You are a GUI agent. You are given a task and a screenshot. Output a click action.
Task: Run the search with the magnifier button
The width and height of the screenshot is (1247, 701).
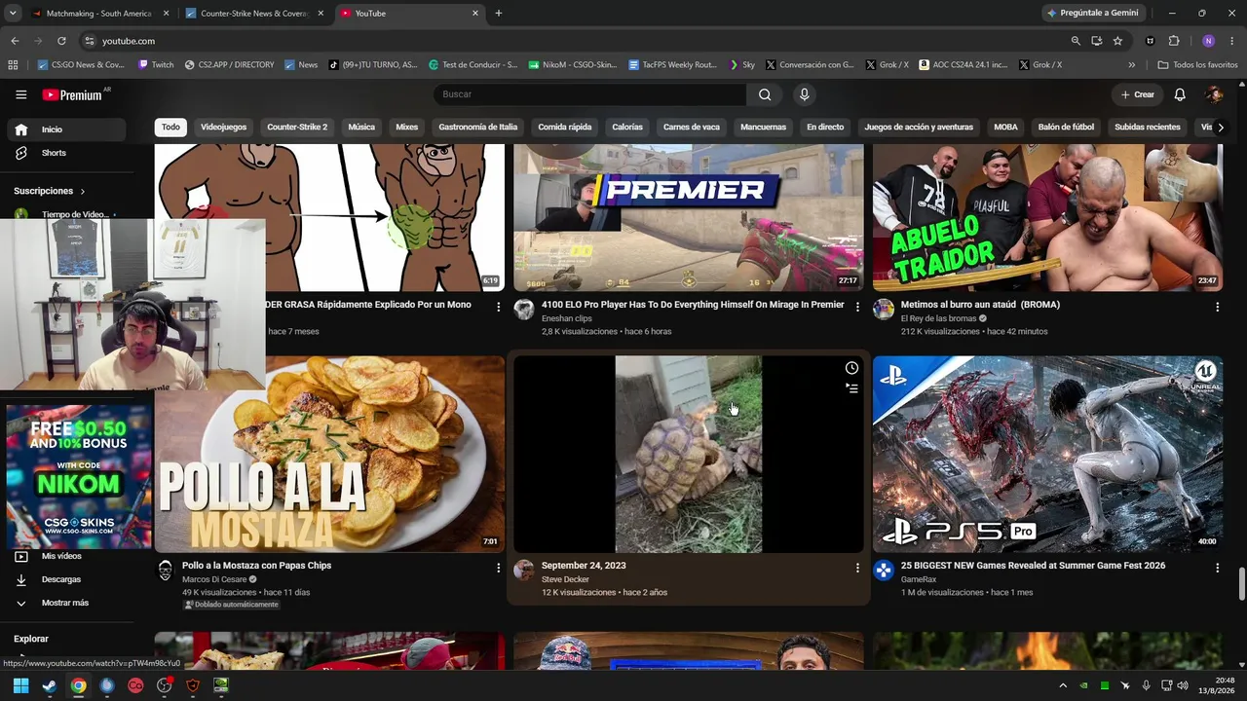pos(765,94)
